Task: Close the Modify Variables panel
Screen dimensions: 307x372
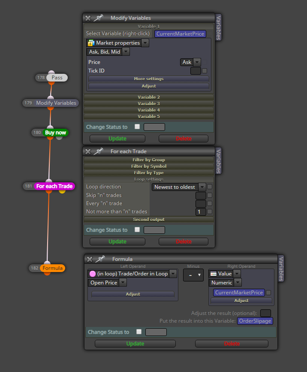Action: click(x=88, y=18)
